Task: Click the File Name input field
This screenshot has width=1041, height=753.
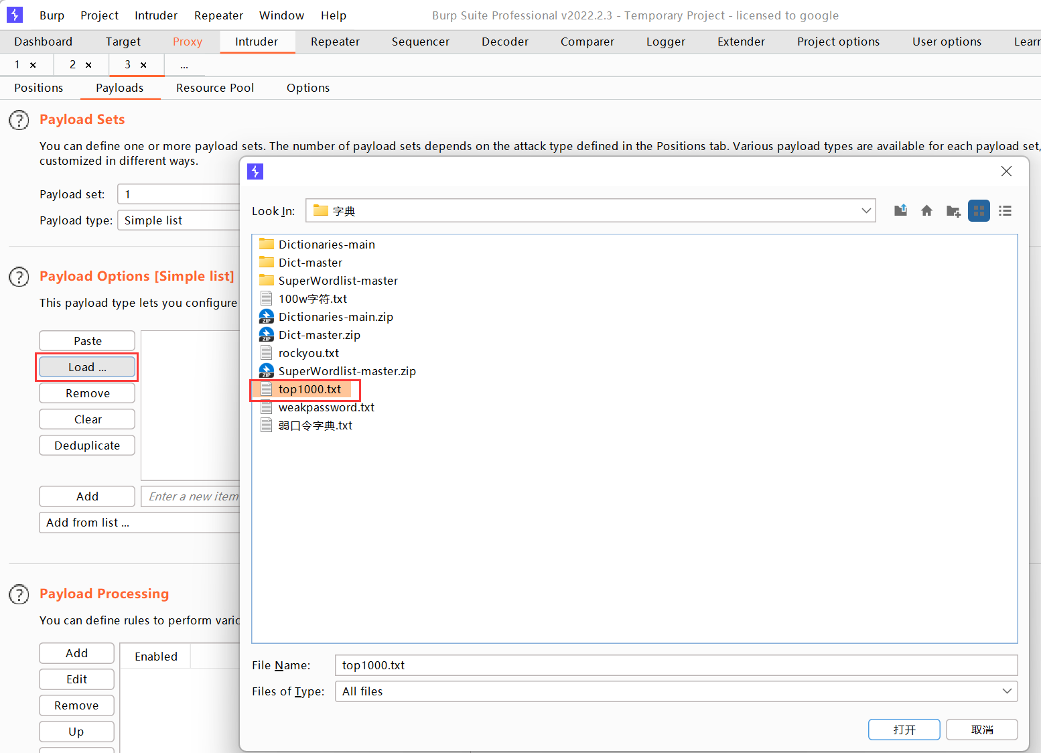Action: 676,665
